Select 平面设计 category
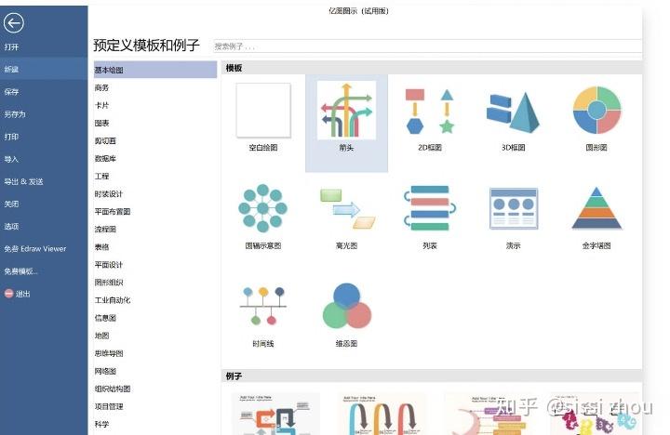The height and width of the screenshot is (435, 670). pos(109,265)
